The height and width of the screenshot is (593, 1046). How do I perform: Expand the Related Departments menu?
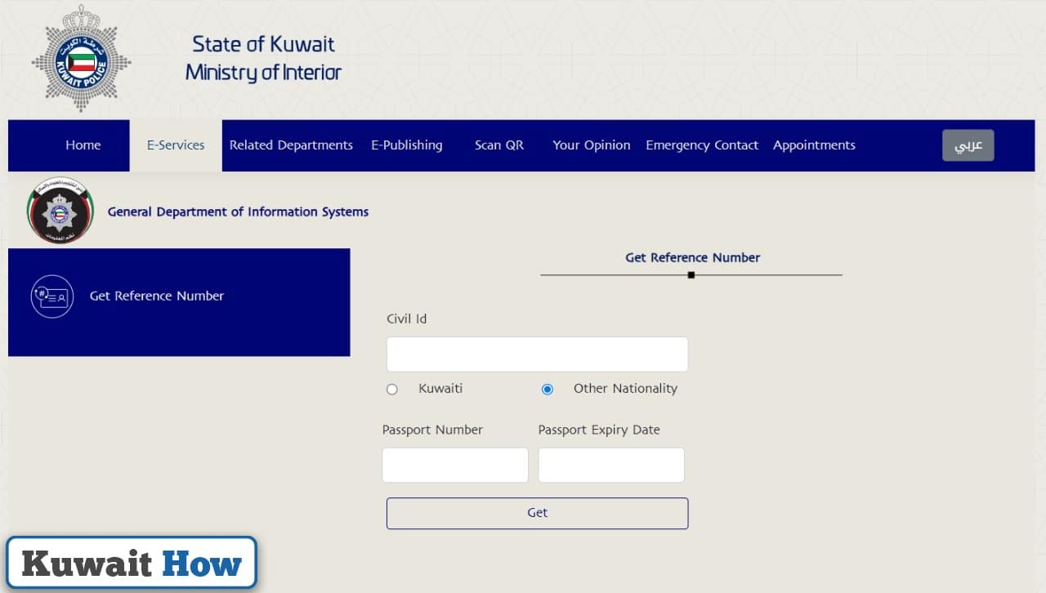pyautogui.click(x=291, y=145)
